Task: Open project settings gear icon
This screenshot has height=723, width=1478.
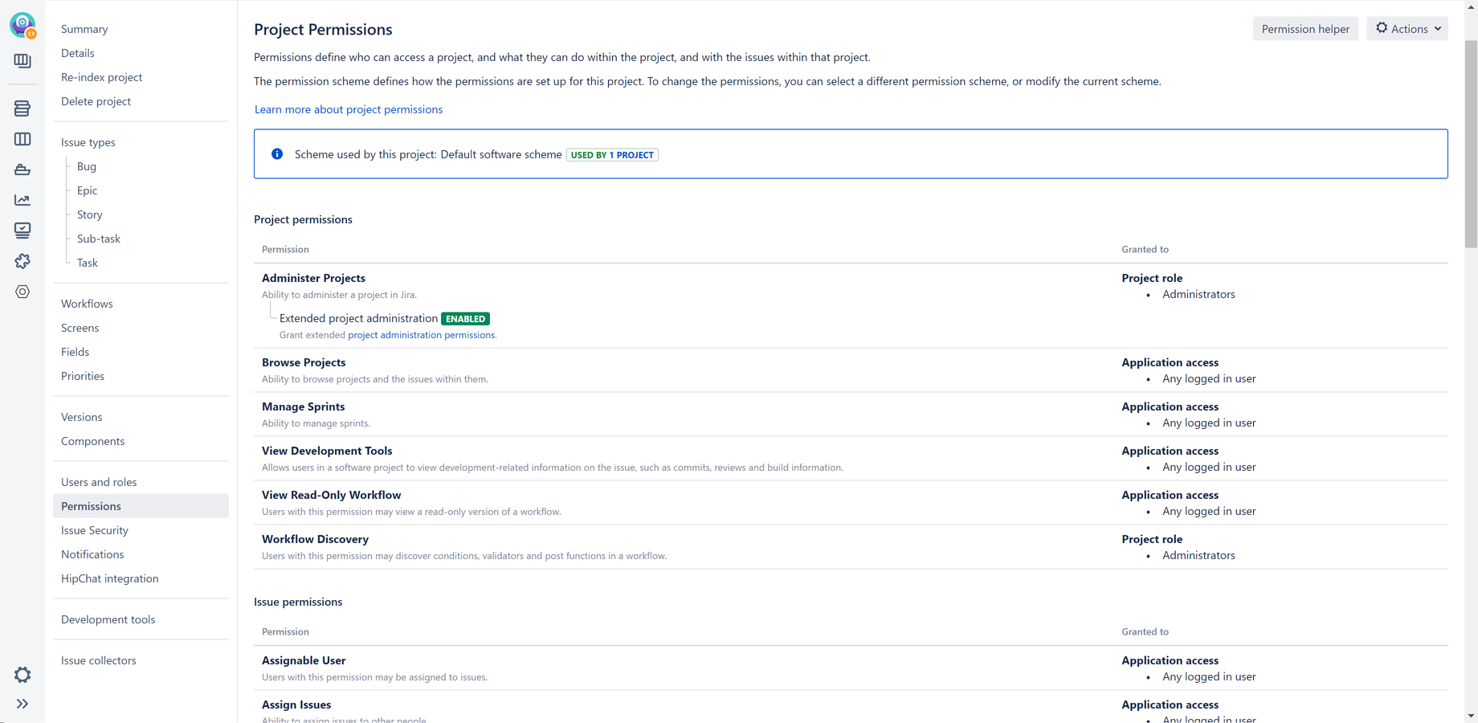Action: click(x=22, y=675)
